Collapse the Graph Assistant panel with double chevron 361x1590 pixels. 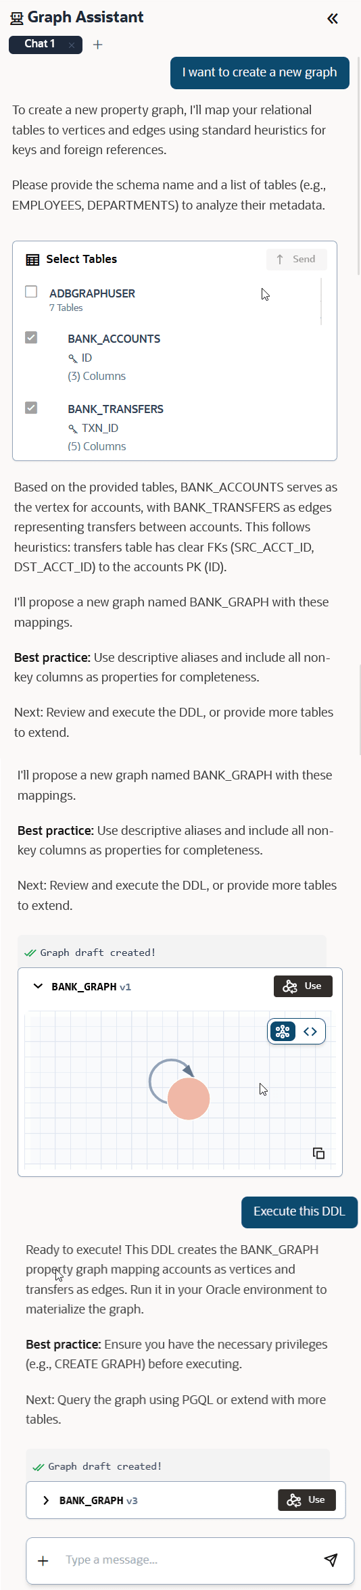tap(333, 18)
